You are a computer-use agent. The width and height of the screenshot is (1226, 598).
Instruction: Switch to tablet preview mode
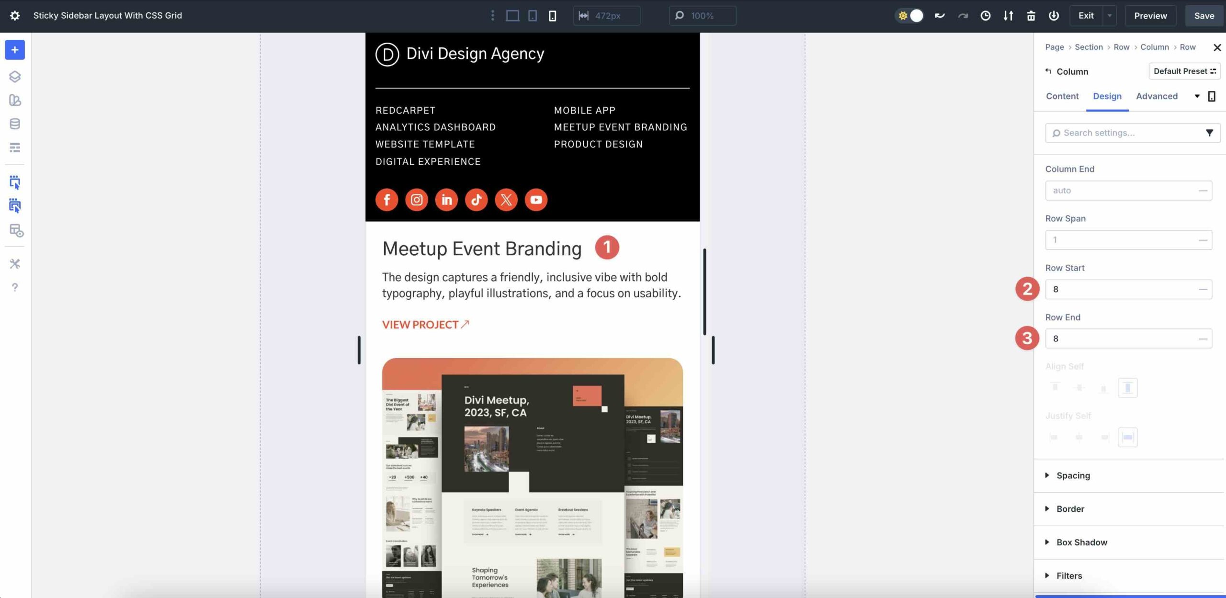[x=532, y=15]
